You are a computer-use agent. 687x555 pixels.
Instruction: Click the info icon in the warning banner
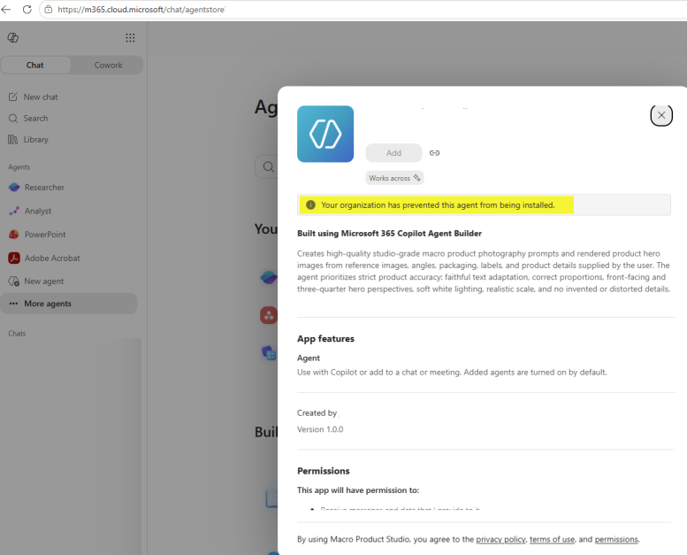point(310,204)
